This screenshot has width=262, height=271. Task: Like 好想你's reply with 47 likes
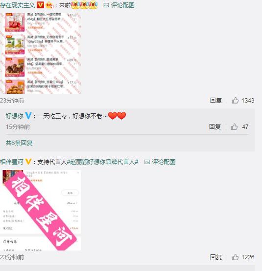[234, 126]
